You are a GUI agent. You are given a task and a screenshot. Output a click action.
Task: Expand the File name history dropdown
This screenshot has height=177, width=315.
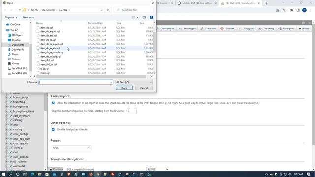tap(111, 82)
